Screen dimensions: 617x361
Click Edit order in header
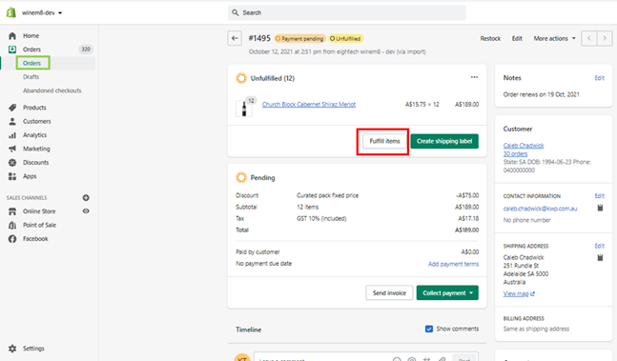[x=517, y=38]
